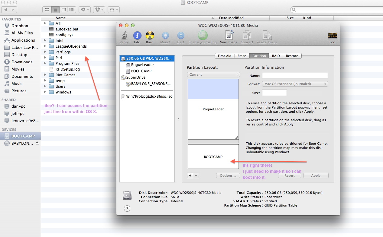Switch Finder to icon view
This screenshot has width=383, height=237.
(47, 10)
